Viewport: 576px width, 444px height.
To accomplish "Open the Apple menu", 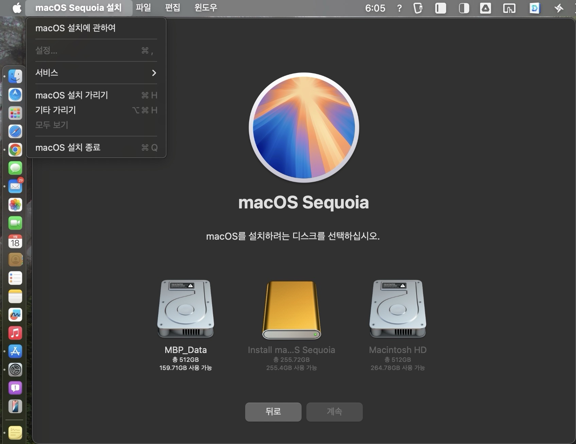I will pos(17,8).
